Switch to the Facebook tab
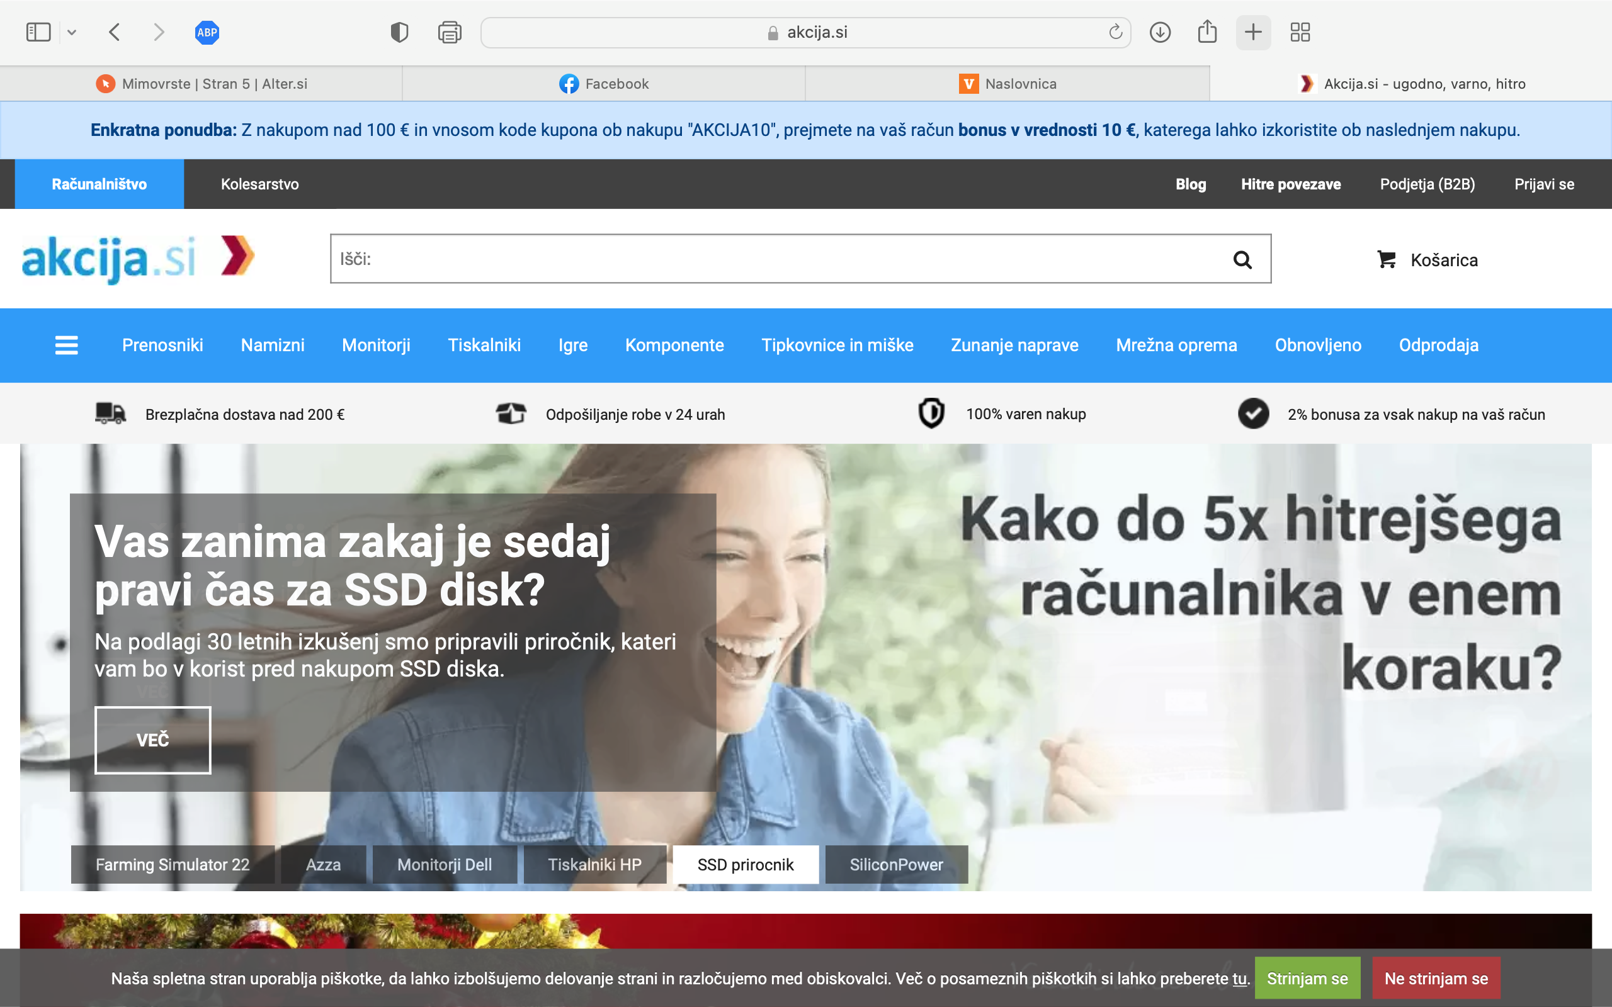Viewport: 1612px width, 1007px height. pos(604,84)
